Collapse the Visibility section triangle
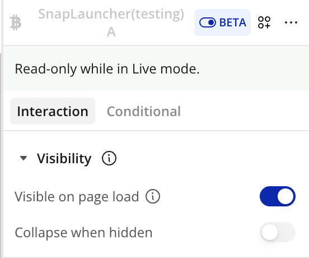This screenshot has width=309, height=258. [x=24, y=158]
